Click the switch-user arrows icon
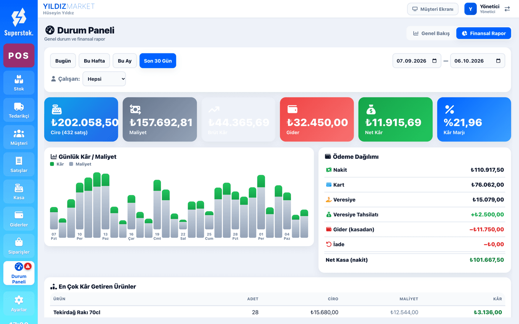The width and height of the screenshot is (519, 324). [x=507, y=9]
